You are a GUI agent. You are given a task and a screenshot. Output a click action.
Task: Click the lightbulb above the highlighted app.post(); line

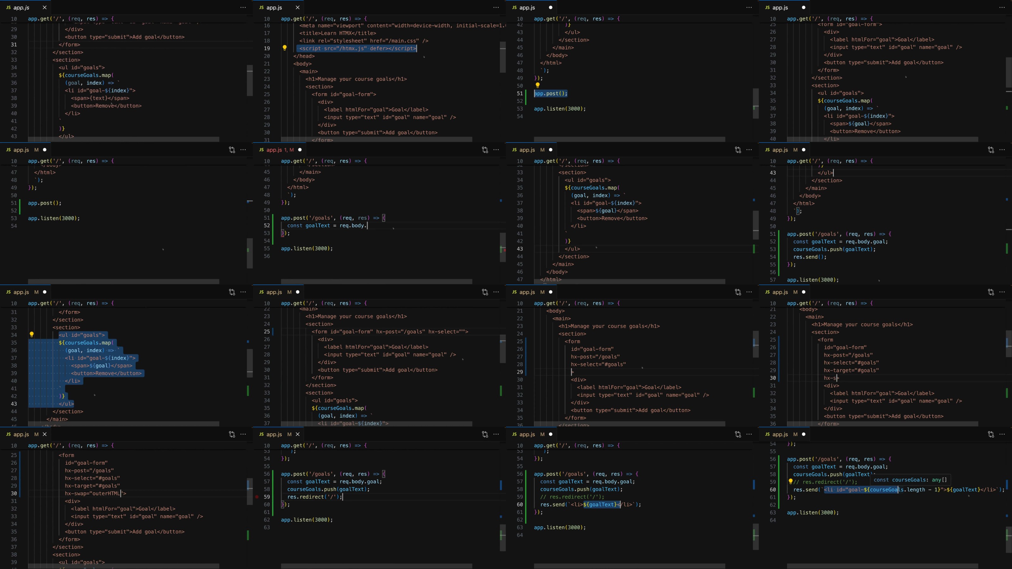pyautogui.click(x=538, y=85)
